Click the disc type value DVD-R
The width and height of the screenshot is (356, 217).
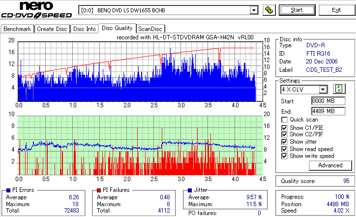tap(316, 45)
